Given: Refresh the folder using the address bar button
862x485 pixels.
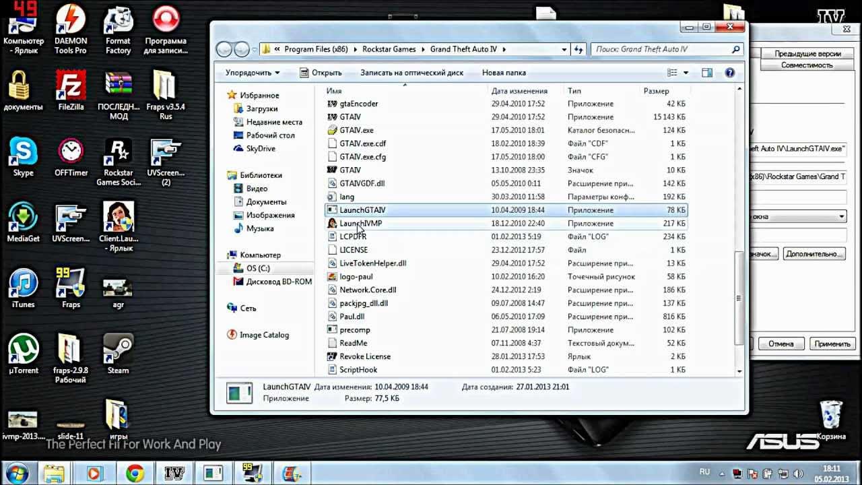Looking at the screenshot, I should pos(578,49).
